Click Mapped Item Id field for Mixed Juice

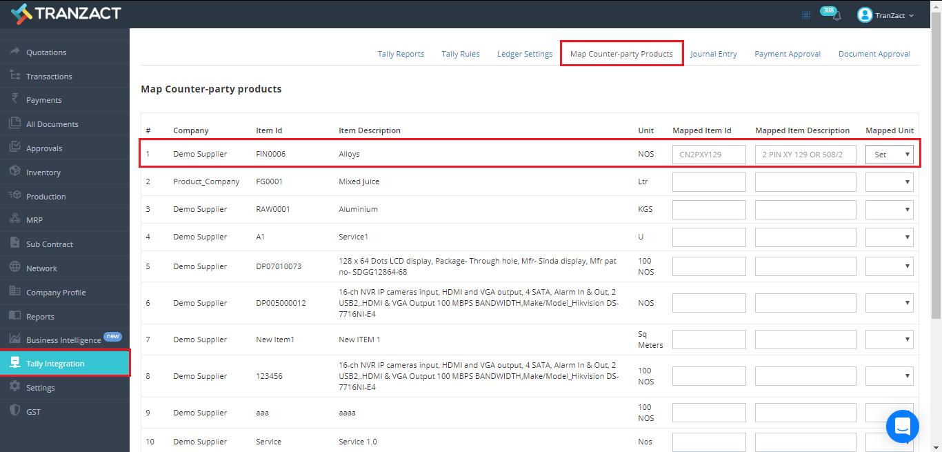coord(709,182)
